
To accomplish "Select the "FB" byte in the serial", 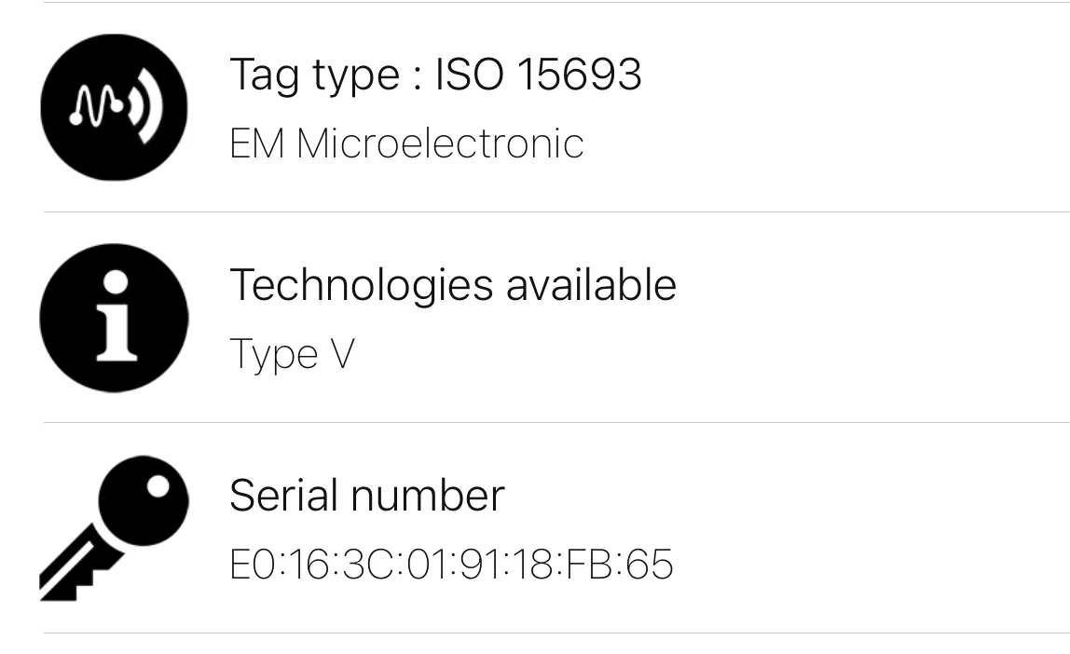I will 587,565.
